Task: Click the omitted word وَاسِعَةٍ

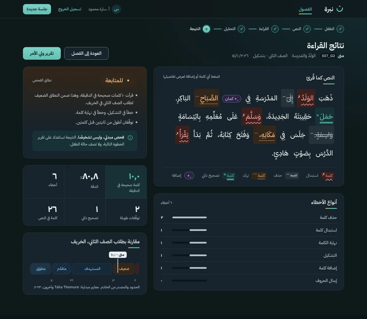Action: point(322,135)
